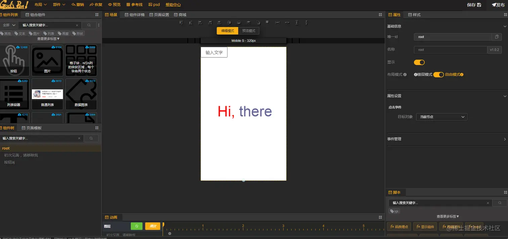The width and height of the screenshot is (508, 239).
Task: Click the 播放 animation play button
Action: 153,226
